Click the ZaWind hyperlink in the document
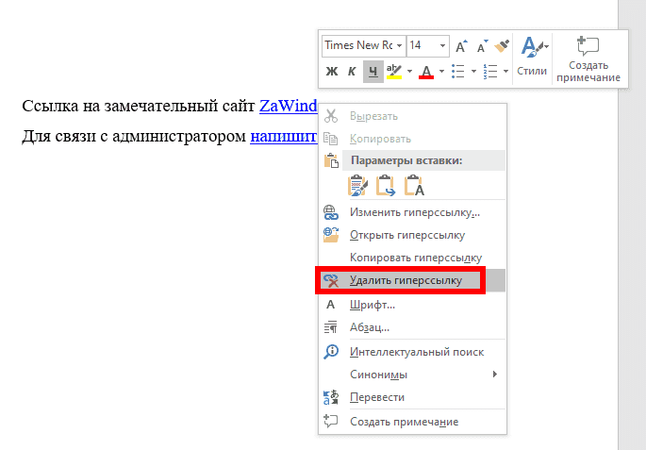This screenshot has height=450, width=646. 288,105
